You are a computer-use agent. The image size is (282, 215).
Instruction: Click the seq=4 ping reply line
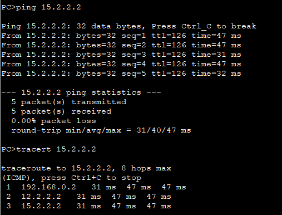coord(121,64)
